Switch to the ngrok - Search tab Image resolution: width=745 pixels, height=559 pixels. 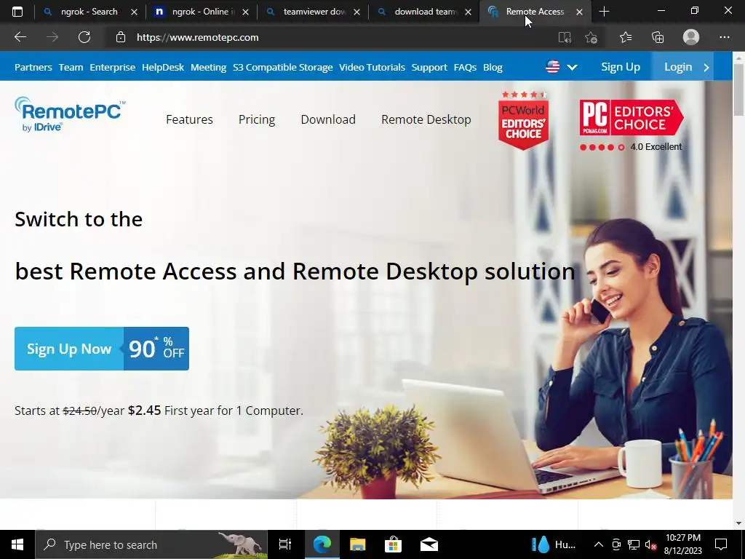[x=89, y=12]
